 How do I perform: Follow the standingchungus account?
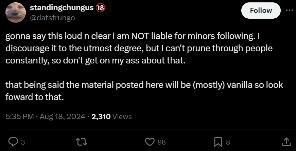261,11
